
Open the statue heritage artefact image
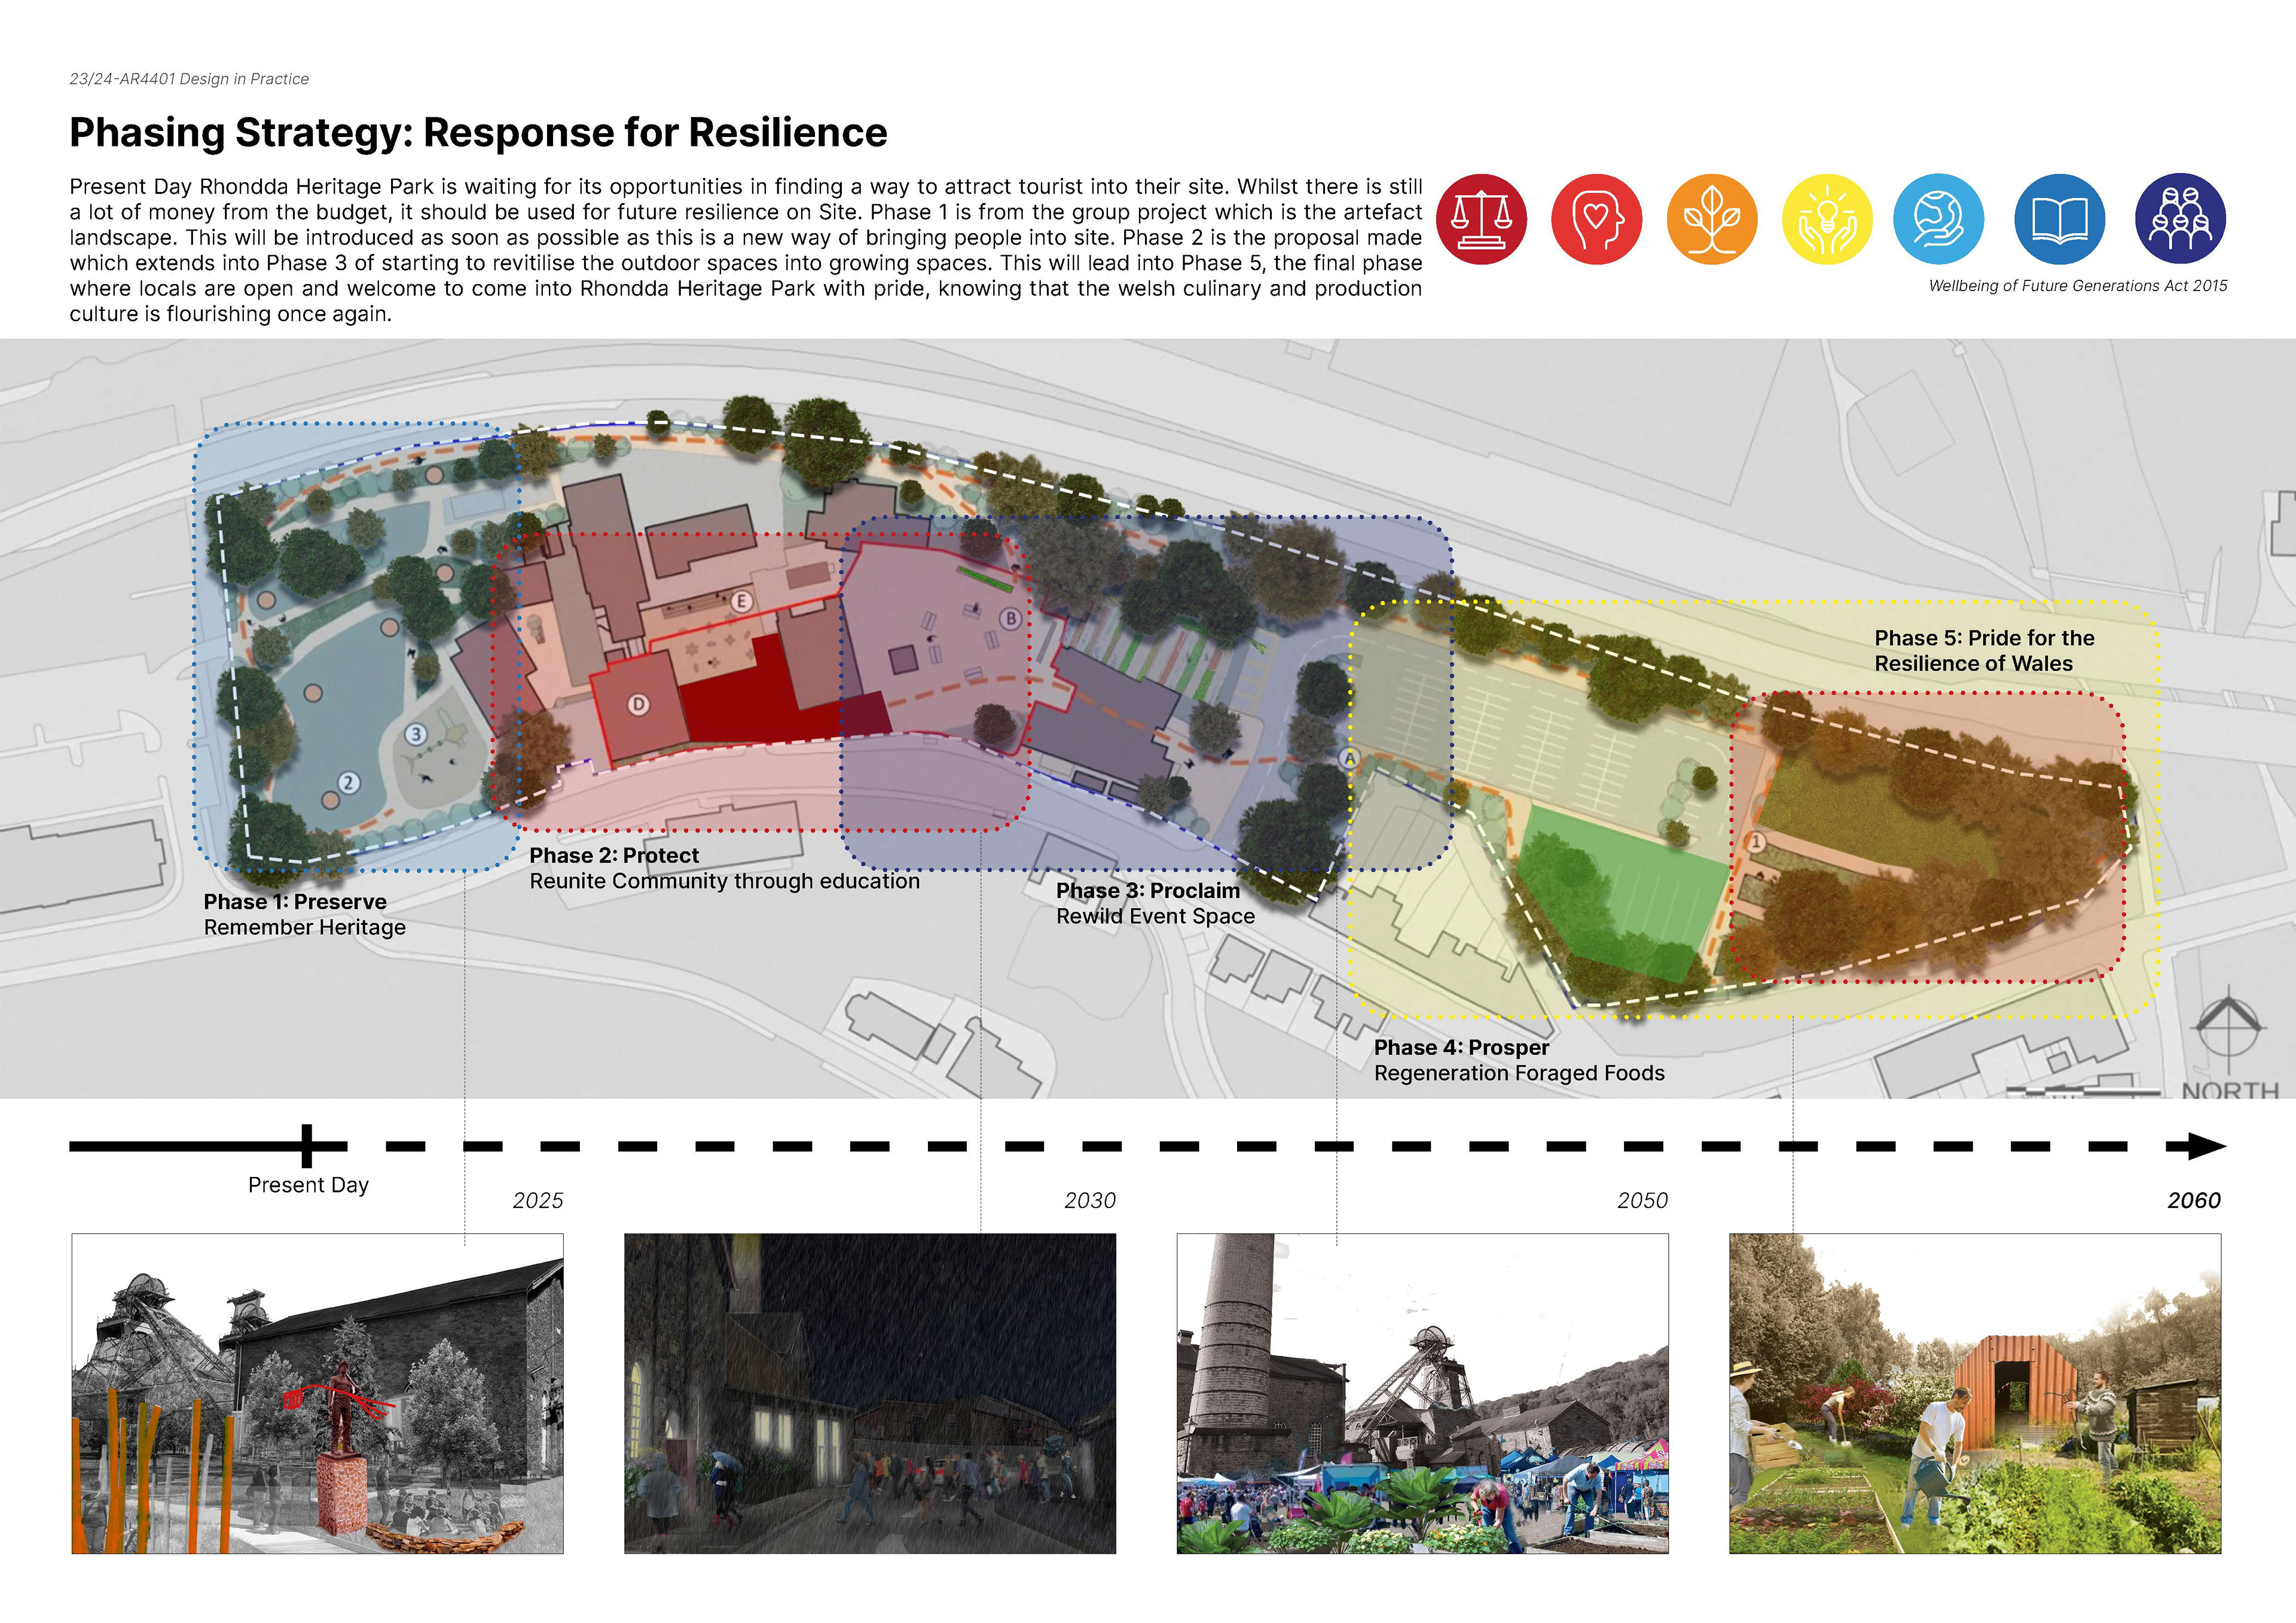pyautogui.click(x=318, y=1393)
